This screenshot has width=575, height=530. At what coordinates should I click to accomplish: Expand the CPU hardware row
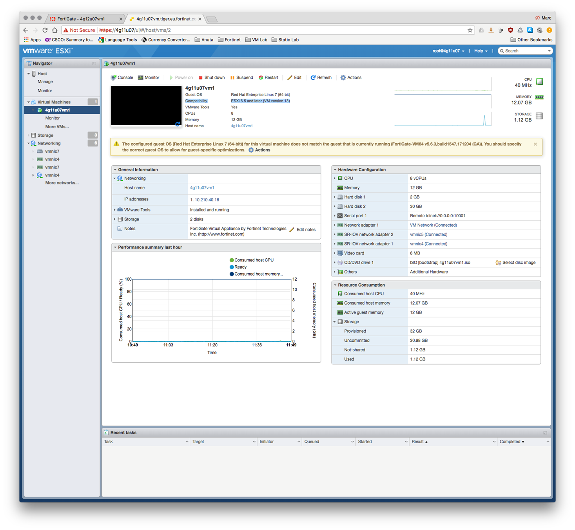(x=335, y=178)
